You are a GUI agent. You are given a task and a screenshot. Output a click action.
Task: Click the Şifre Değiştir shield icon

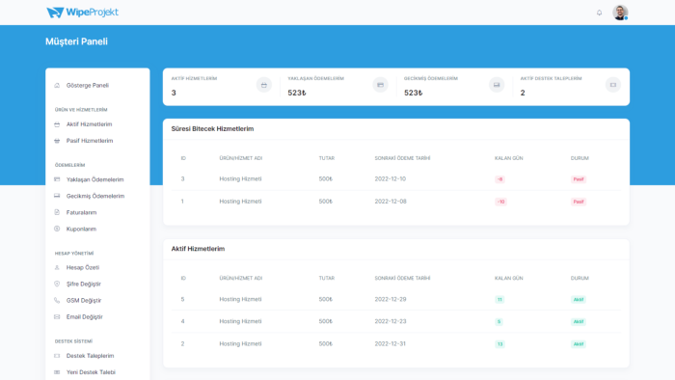point(57,284)
